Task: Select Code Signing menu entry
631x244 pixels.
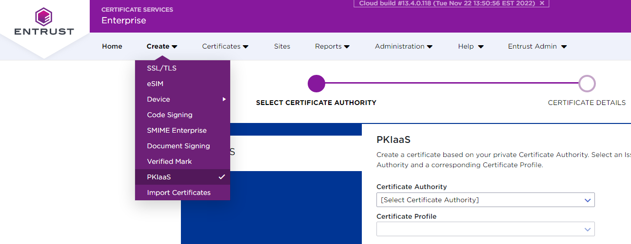Action: click(x=170, y=115)
